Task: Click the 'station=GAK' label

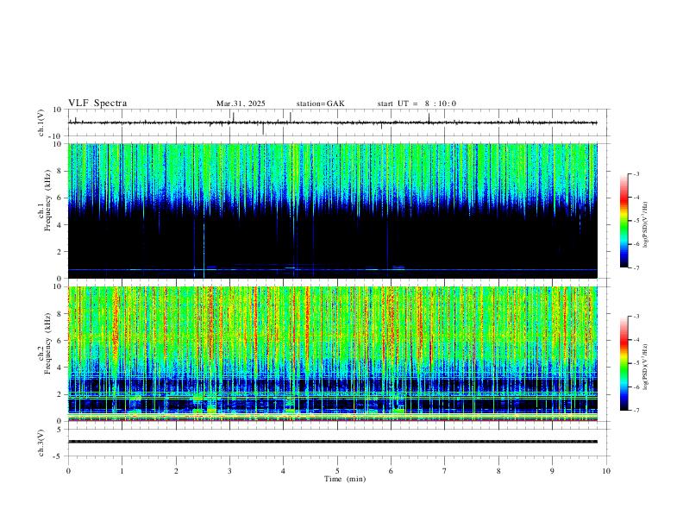Action: click(320, 104)
